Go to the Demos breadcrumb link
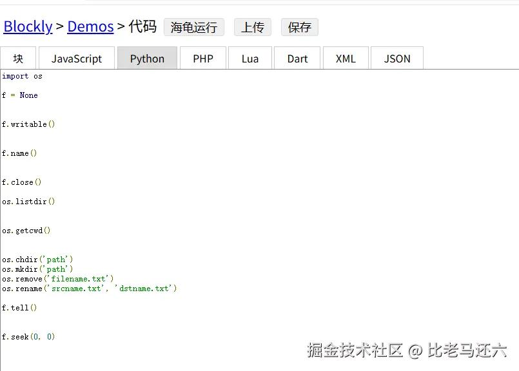519x371 pixels. [90, 26]
